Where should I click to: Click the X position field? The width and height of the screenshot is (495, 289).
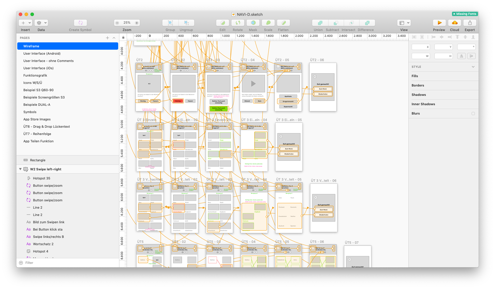[x=421, y=47]
